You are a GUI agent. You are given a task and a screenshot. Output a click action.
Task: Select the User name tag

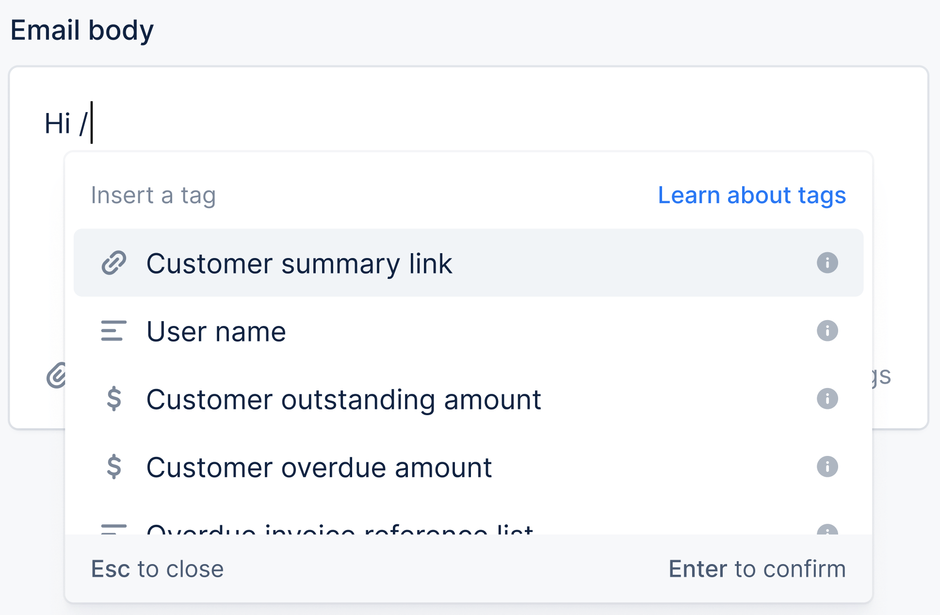469,331
